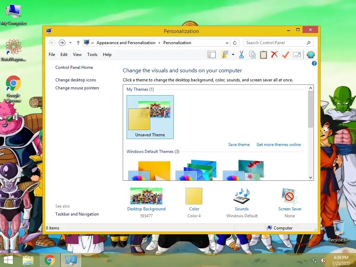The height and width of the screenshot is (267, 356).
Task: Click the Color link label
Action: (194, 209)
